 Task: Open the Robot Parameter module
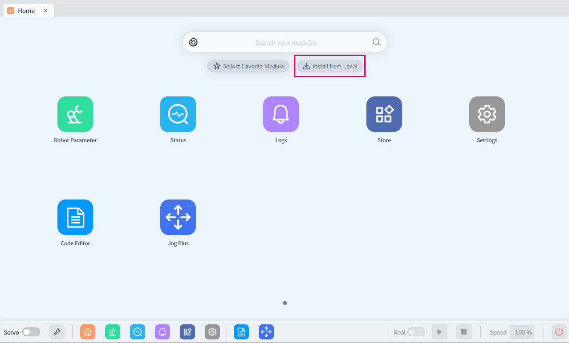[75, 114]
